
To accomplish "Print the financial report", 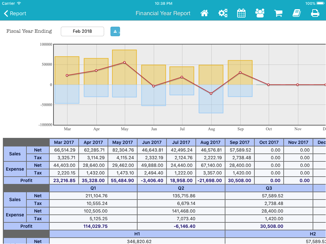I will (315, 13).
